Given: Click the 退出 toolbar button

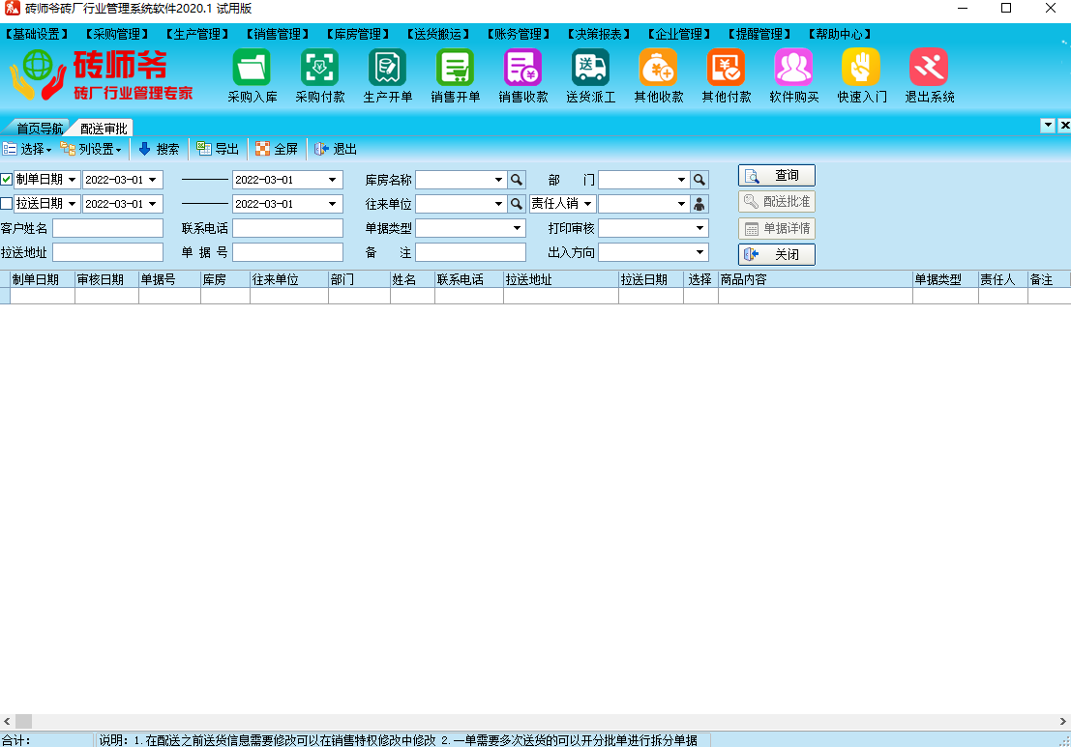Looking at the screenshot, I should [336, 149].
